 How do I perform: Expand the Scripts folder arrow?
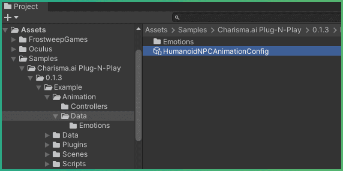47,164
